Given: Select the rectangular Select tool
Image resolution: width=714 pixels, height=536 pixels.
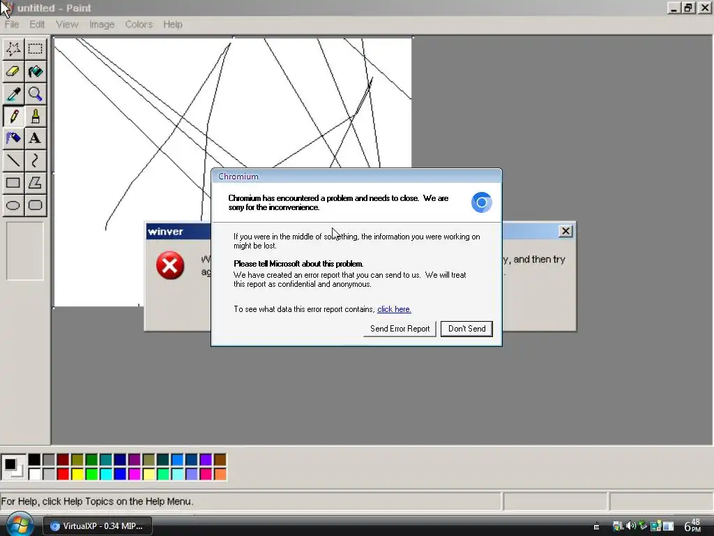Looking at the screenshot, I should click(36, 49).
